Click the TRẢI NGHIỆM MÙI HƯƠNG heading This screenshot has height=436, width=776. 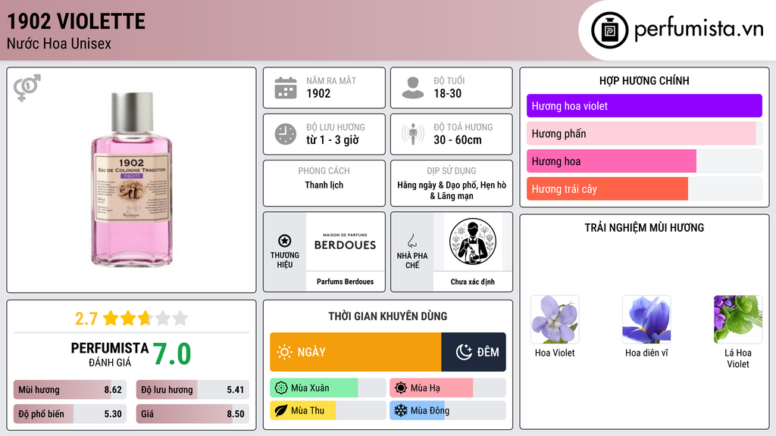coord(644,228)
